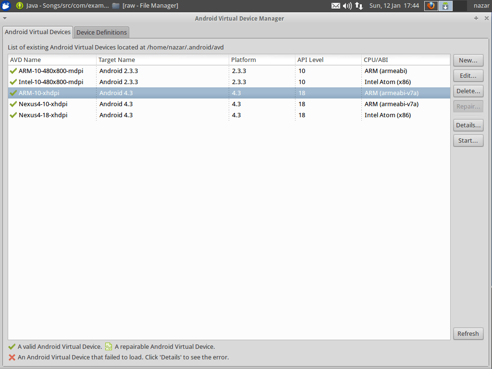Image resolution: width=492 pixels, height=369 pixels.
Task: Sort by the API Level column header
Action: [310, 60]
